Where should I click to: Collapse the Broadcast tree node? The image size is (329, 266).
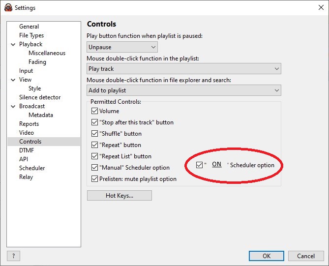(13, 106)
